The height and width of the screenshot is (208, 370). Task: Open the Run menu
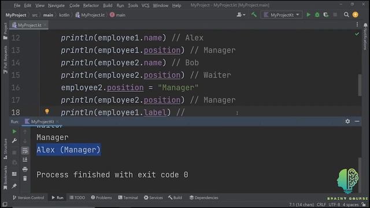120,5
